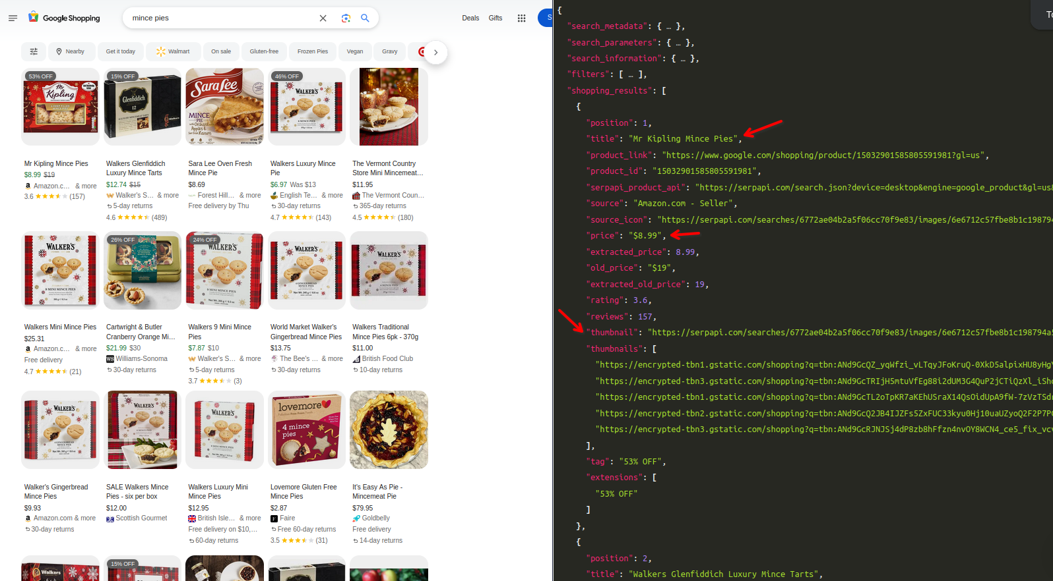The image size is (1053, 581).
Task: Toggle the Get it today chip
Action: (x=121, y=51)
